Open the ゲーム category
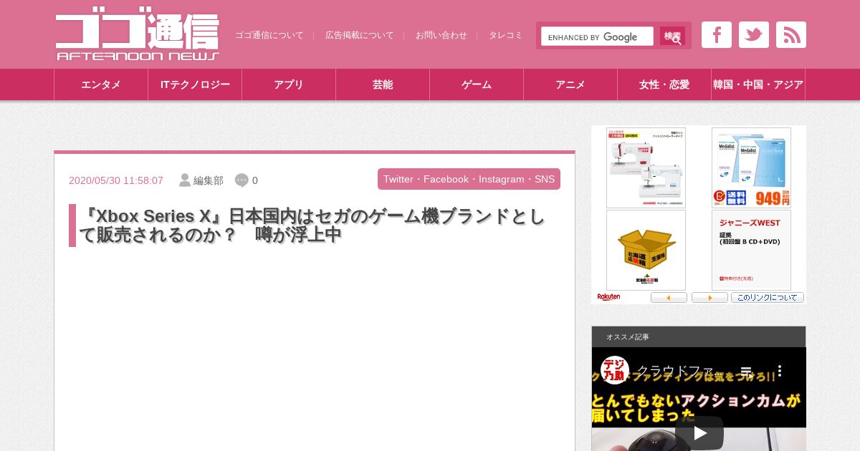This screenshot has height=451, width=860. click(x=477, y=84)
